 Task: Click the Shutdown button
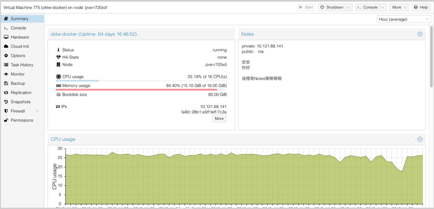[x=332, y=7]
